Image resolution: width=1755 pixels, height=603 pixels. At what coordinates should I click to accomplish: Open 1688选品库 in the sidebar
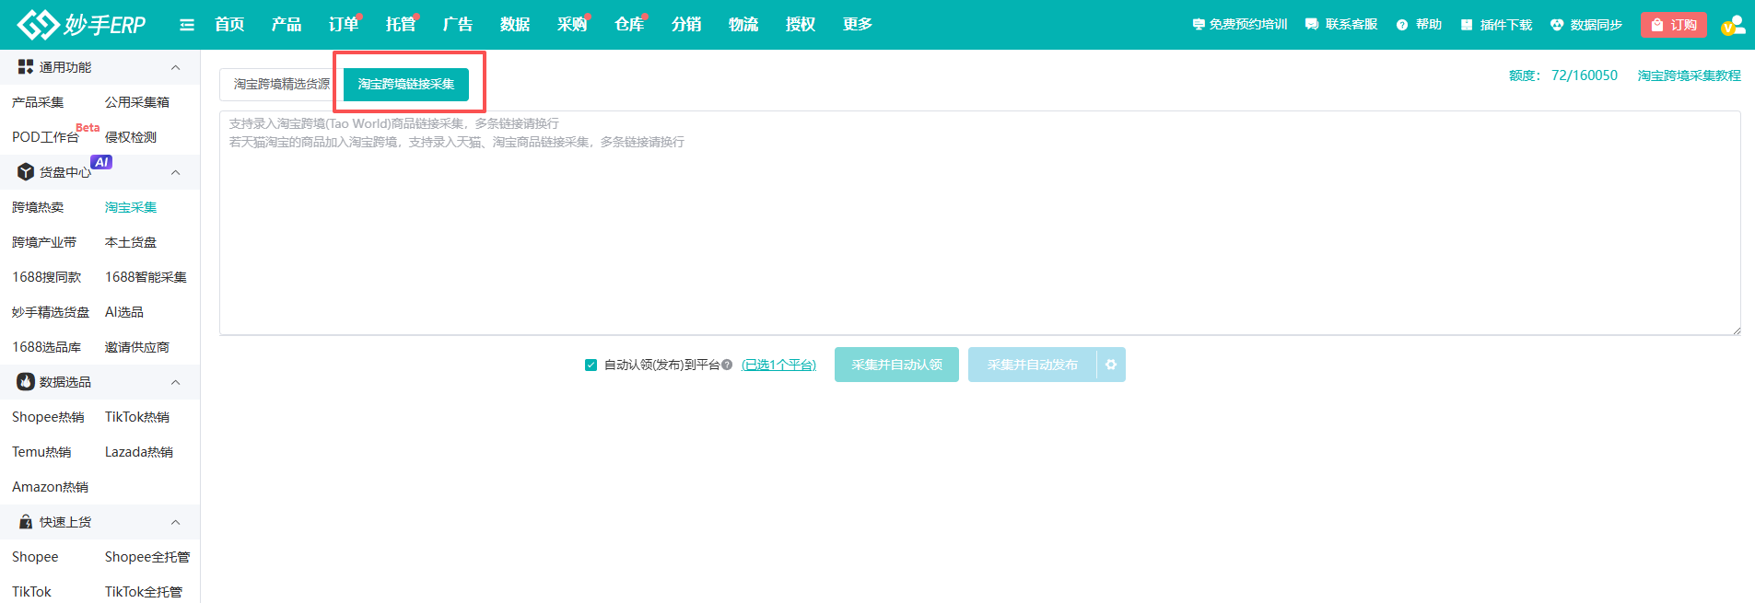(47, 347)
